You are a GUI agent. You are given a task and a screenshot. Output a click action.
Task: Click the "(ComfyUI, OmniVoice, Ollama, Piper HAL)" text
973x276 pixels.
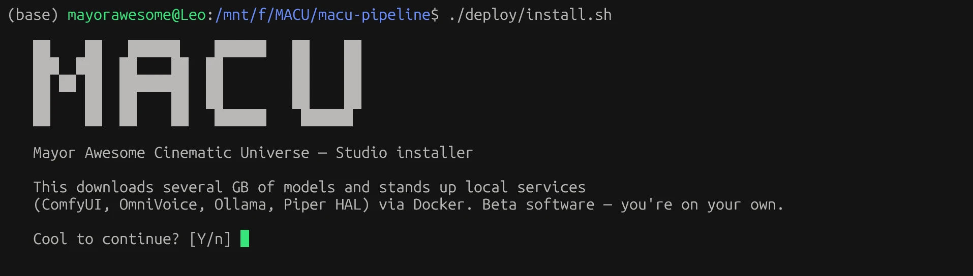point(201,204)
